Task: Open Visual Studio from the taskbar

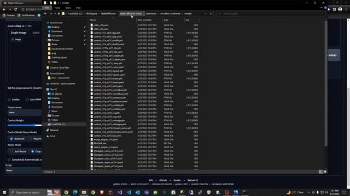Action: point(120,192)
